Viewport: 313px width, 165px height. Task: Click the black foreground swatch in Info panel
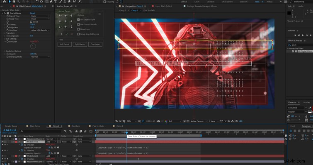289,13
